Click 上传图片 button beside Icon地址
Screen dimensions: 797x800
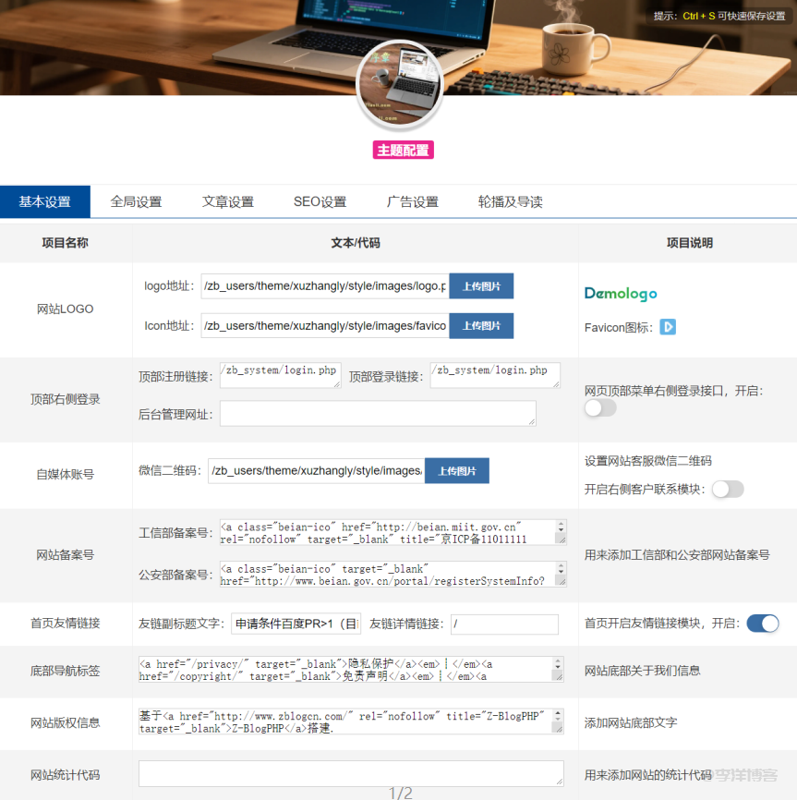click(481, 326)
